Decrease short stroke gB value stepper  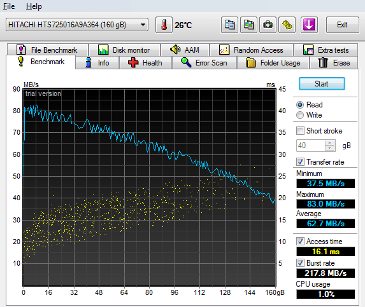point(329,148)
